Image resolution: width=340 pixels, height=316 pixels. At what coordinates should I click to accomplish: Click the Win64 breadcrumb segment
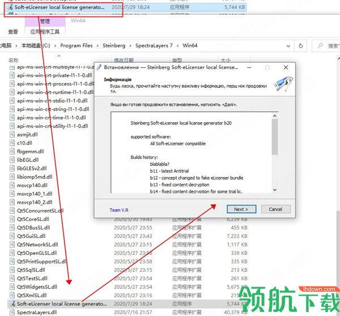[x=190, y=45]
